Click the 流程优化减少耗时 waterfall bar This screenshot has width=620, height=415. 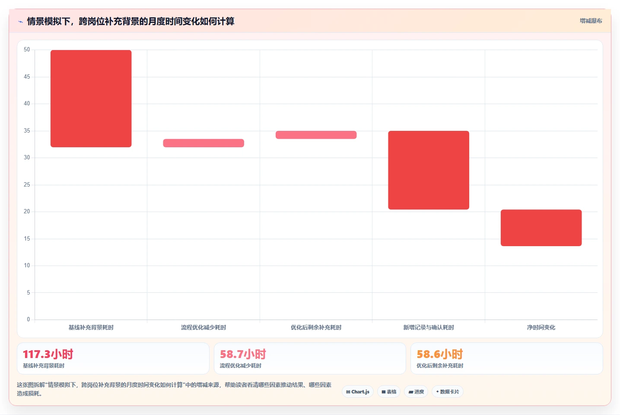click(203, 143)
